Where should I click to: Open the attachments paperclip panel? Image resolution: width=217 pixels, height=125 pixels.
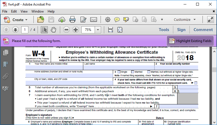click(x=6, y=77)
